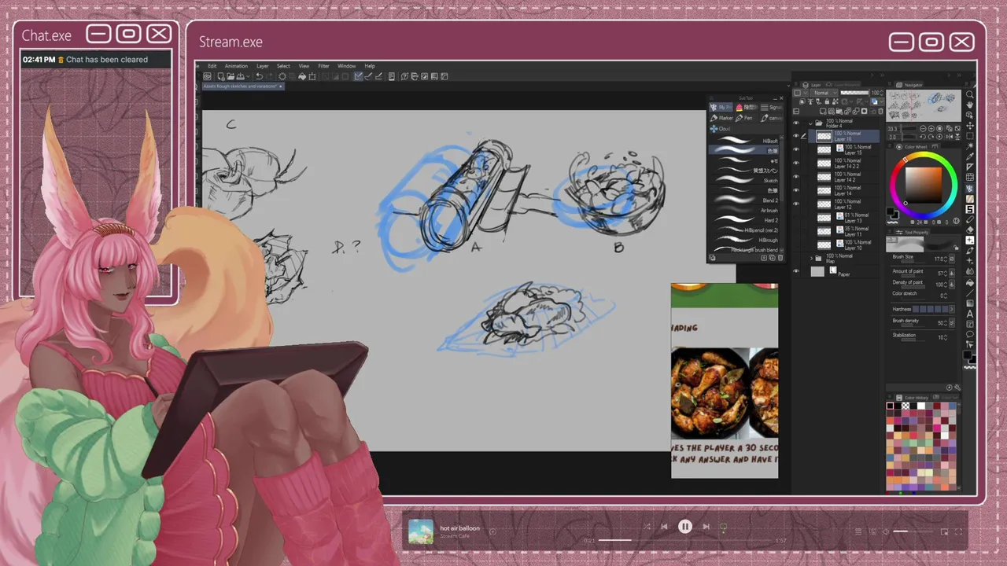Screen dimensions: 1007x566
Task: Click the Redo icon in command bar
Action: click(x=270, y=76)
